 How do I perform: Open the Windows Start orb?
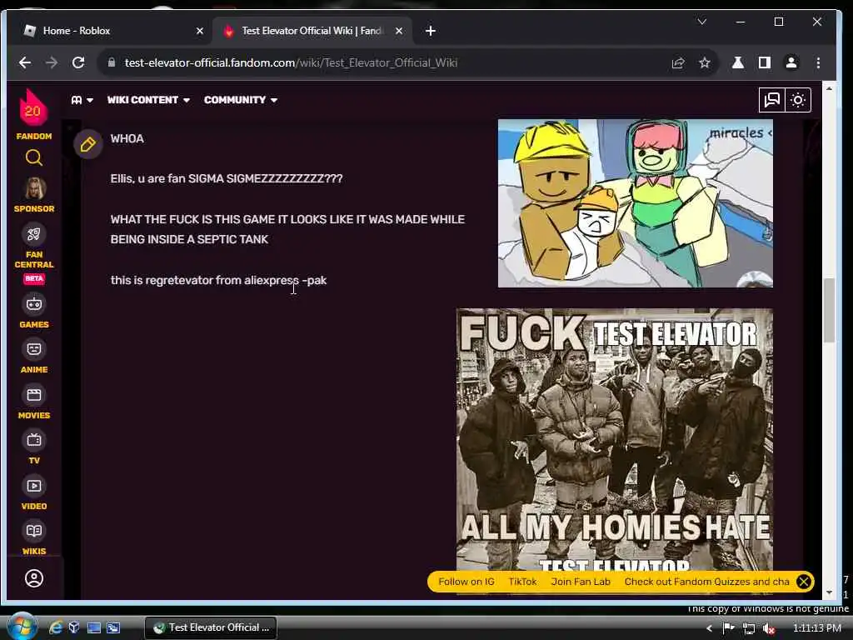(x=22, y=627)
